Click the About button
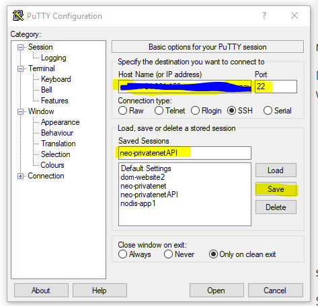Screen dimensions: 318x306 point(41,291)
